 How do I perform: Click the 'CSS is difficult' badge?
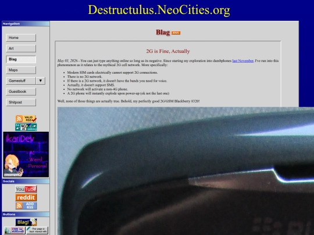pyautogui.click(x=15, y=230)
